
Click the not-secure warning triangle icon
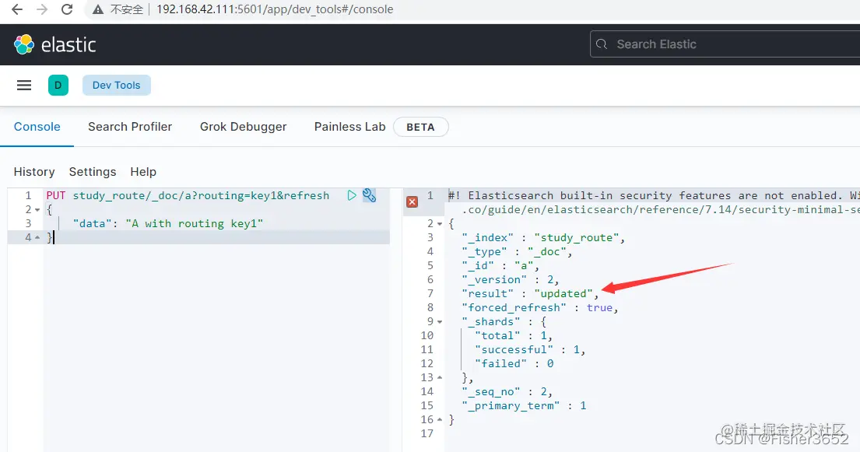click(98, 9)
